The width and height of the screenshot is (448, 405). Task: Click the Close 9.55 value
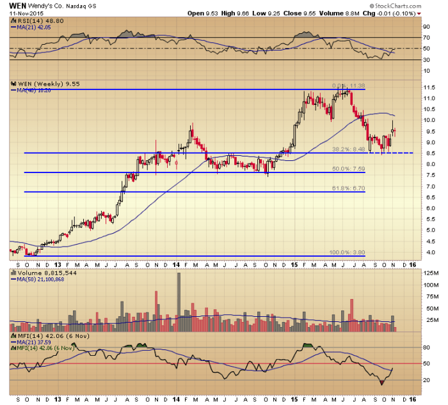pyautogui.click(x=300, y=13)
